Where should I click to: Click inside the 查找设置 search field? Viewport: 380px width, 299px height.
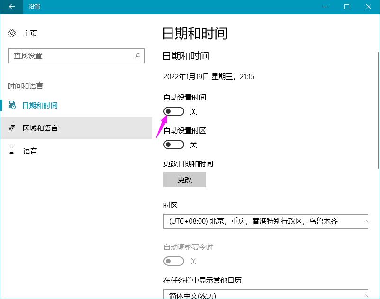(x=71, y=56)
